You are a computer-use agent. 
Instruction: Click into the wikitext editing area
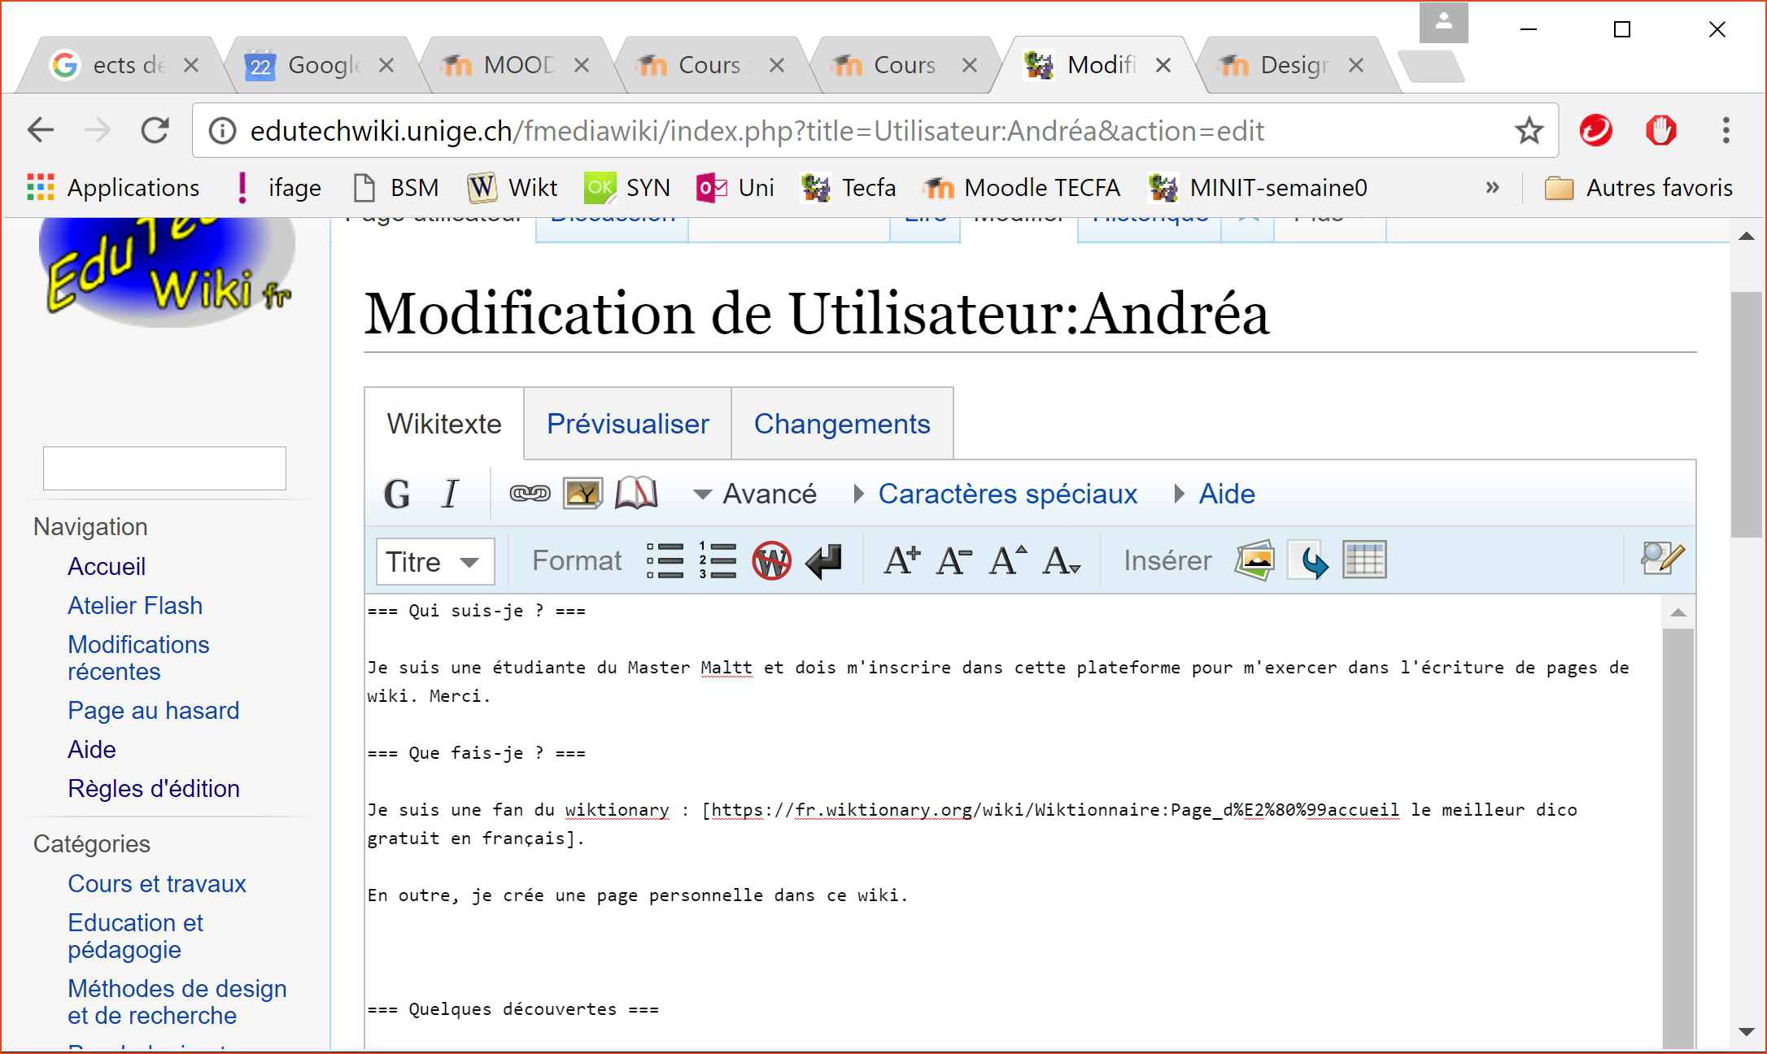(x=1013, y=821)
